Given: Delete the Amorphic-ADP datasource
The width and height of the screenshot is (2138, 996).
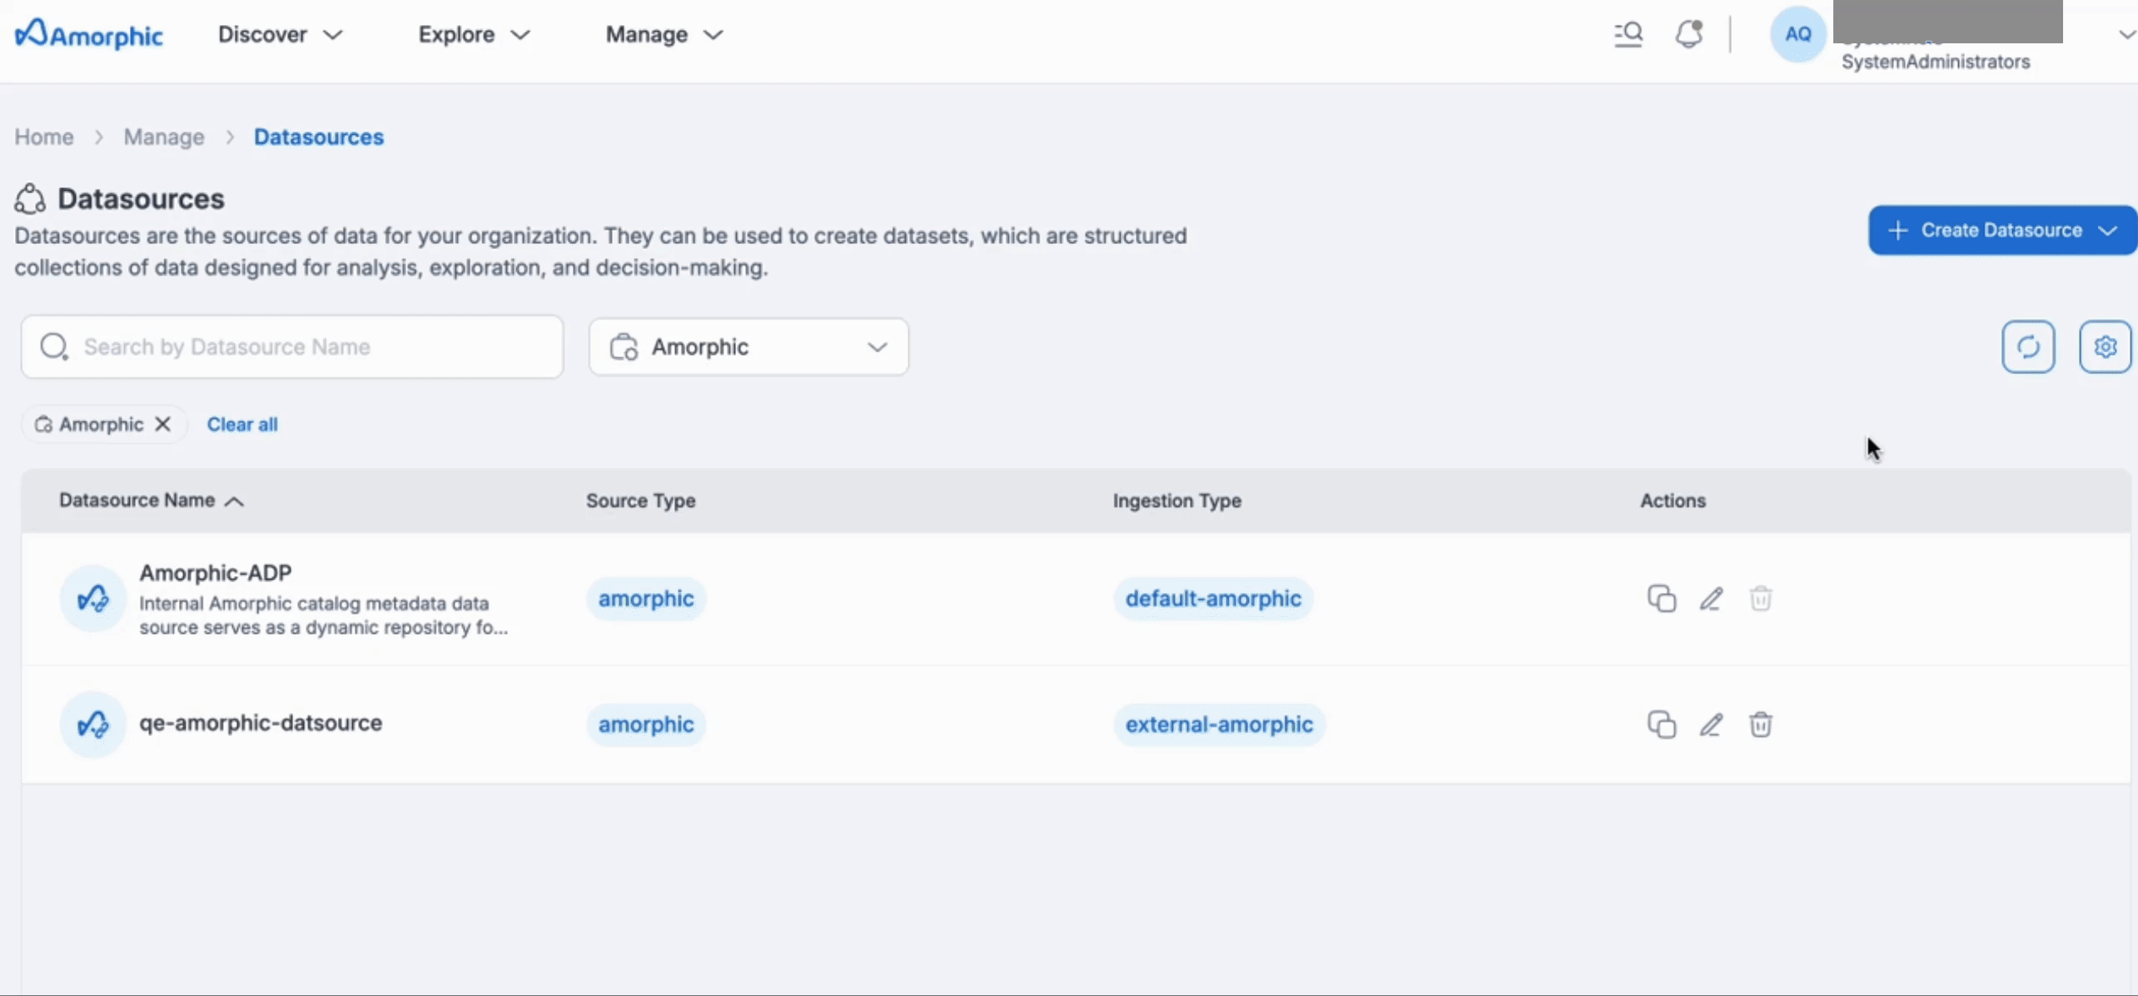Looking at the screenshot, I should pyautogui.click(x=1761, y=599).
